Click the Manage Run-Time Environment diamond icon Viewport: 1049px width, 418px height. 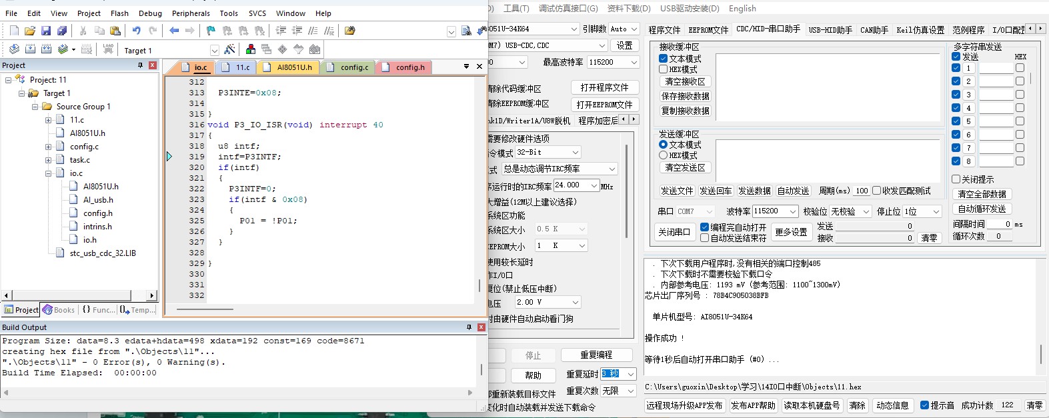[x=283, y=49]
